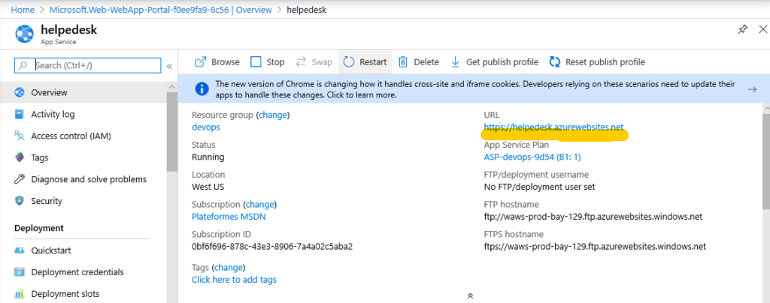Click the Diagnose wrench icon
Image resolution: width=770 pixels, height=303 pixels.
coord(20,179)
